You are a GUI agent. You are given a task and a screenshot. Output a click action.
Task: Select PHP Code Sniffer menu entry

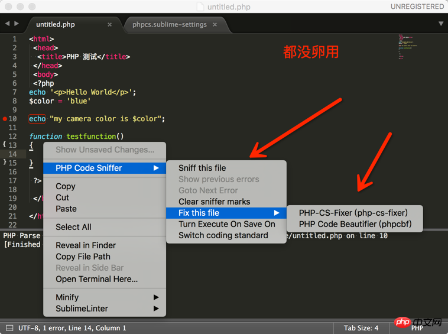(x=105, y=168)
